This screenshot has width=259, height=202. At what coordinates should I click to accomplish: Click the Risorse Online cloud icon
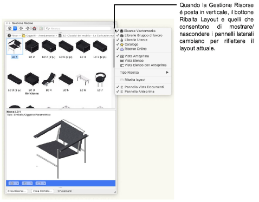[x=122, y=49]
